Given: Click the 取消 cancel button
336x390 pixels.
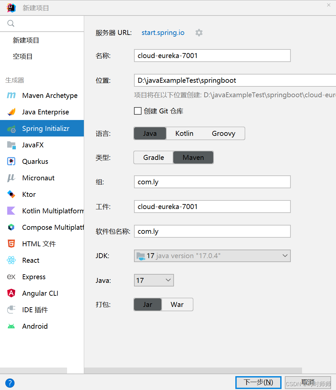Looking at the screenshot, I should click(x=308, y=382).
